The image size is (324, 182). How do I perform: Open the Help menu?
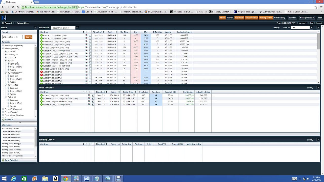[x=311, y=23]
